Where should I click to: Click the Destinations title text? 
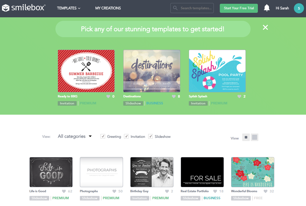(132, 96)
